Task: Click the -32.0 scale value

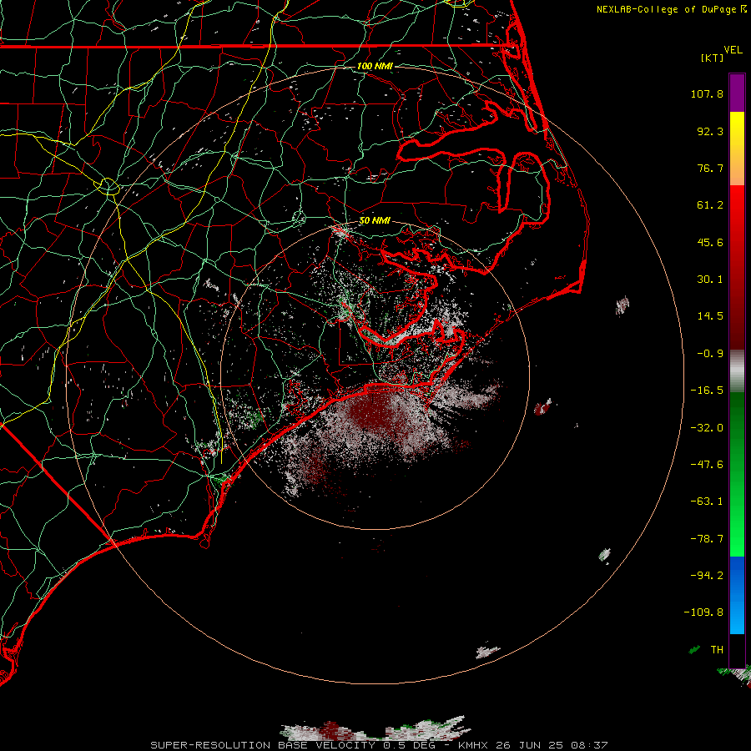Action: click(707, 428)
